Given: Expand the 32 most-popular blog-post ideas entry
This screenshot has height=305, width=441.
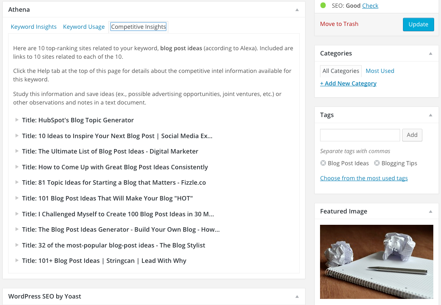Looking at the screenshot, I should [17, 245].
